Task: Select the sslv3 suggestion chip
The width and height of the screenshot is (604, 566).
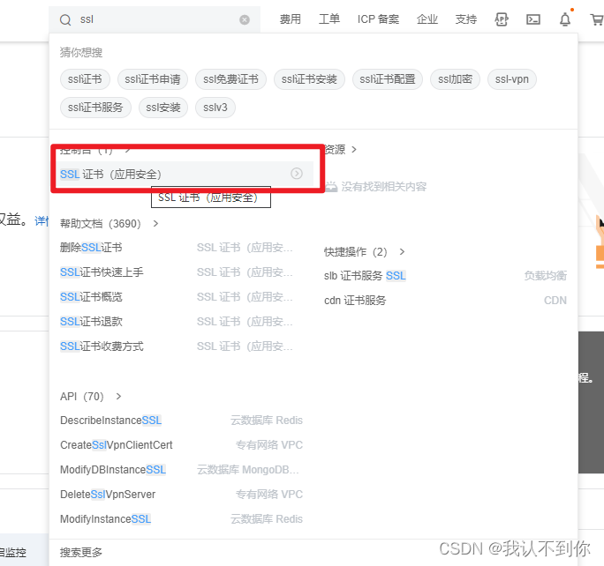Action: point(215,108)
